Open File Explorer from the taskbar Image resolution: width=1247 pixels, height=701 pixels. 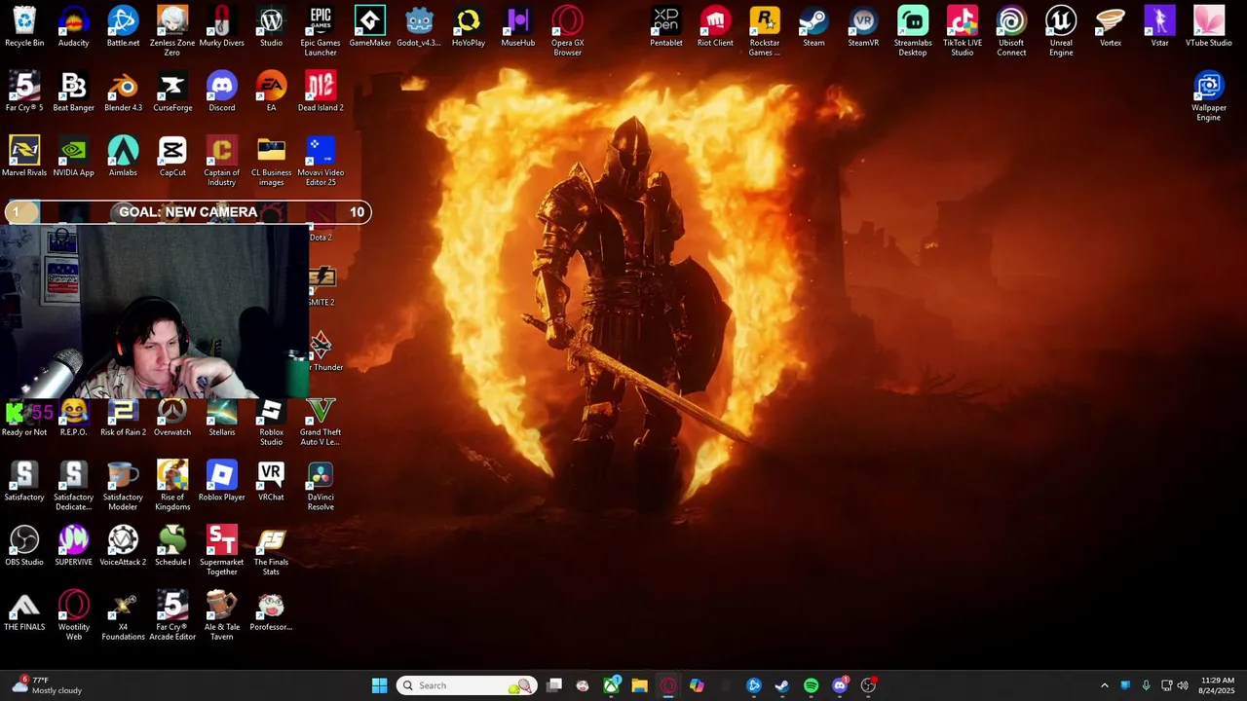pos(639,685)
